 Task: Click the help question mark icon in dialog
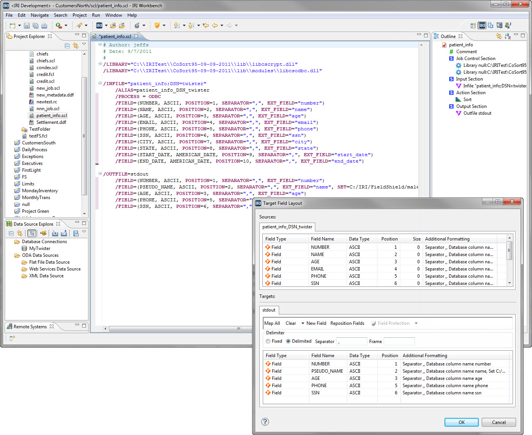point(265,422)
